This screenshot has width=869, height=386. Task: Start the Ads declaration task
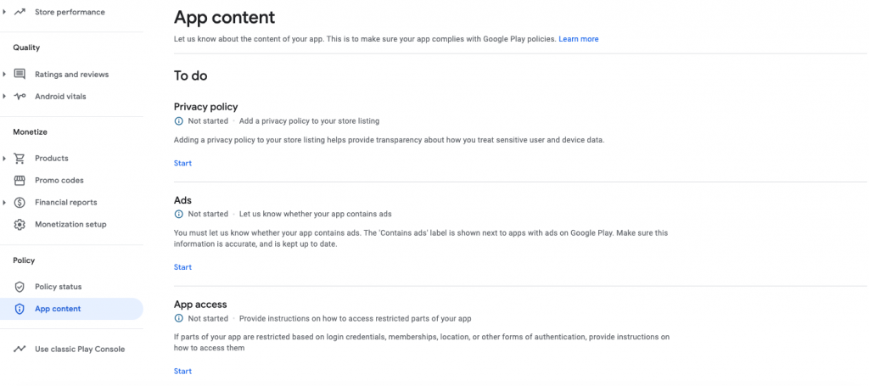point(182,267)
